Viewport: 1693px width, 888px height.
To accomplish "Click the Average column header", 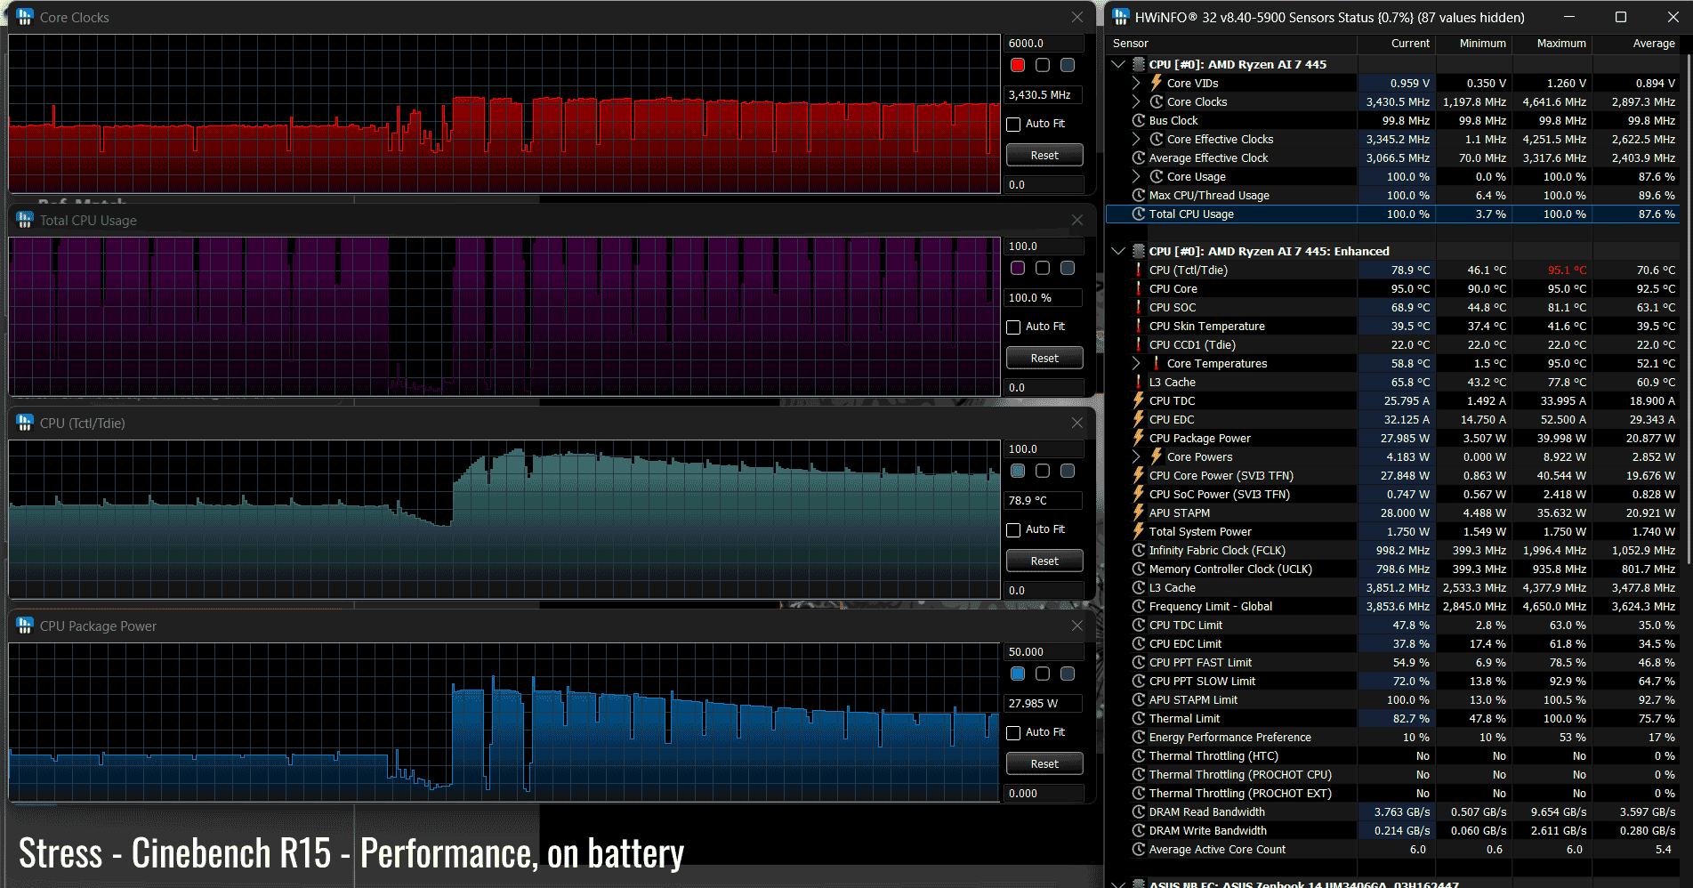I will pos(1635,43).
